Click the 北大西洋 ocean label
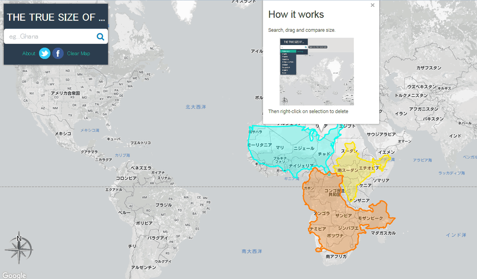Screen dimensions: 477x279 pos(196,107)
